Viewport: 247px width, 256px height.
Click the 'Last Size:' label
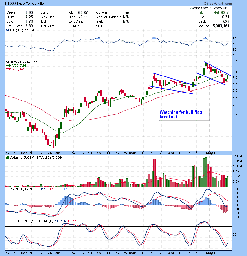click(76, 21)
